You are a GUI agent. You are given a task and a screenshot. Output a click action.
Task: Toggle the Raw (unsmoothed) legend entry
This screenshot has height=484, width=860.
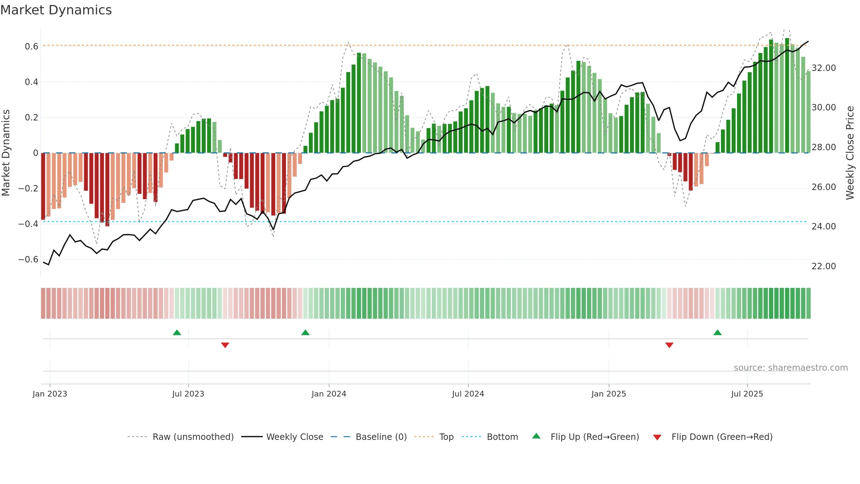[180, 437]
